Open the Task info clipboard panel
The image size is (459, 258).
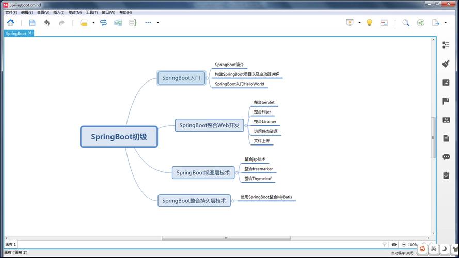446,175
